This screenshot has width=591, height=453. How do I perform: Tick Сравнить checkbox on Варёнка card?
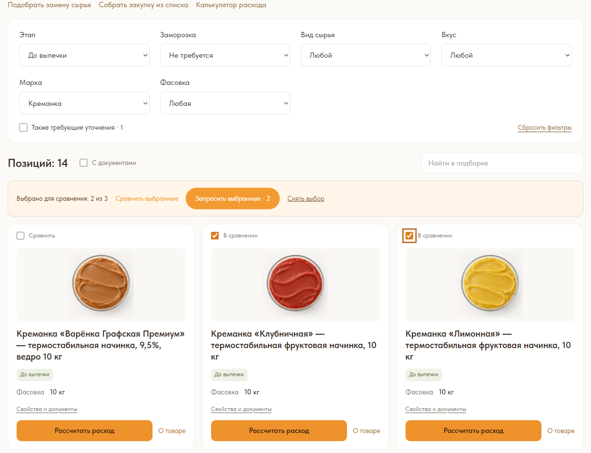click(x=20, y=236)
